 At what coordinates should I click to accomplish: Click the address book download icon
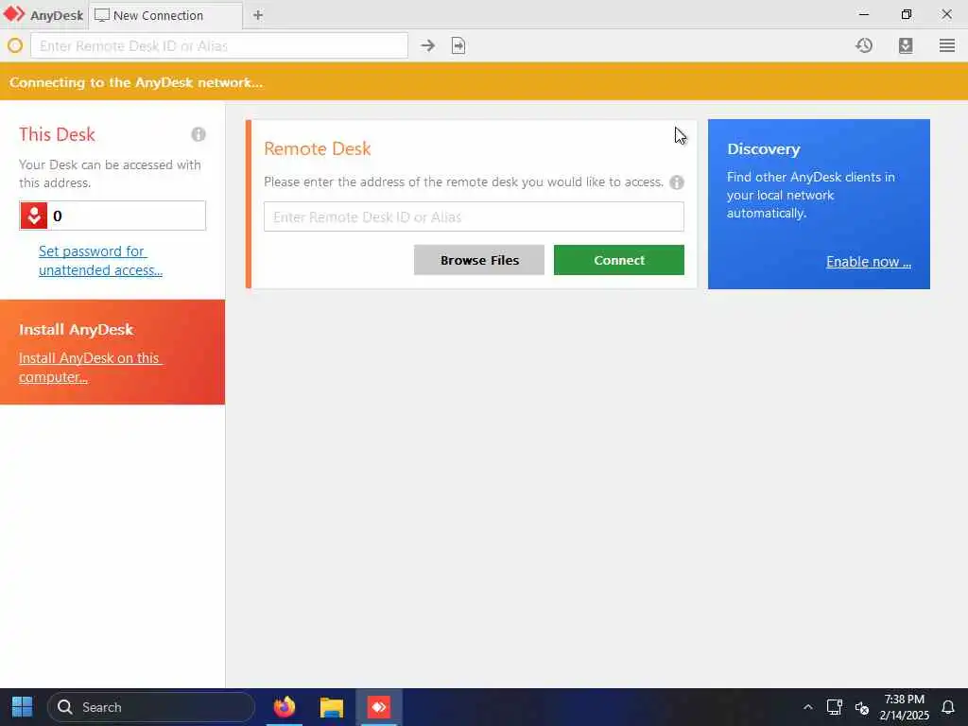click(906, 45)
